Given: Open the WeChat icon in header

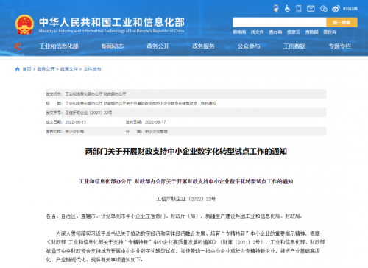Looking at the screenshot, I should pyautogui.click(x=324, y=9).
